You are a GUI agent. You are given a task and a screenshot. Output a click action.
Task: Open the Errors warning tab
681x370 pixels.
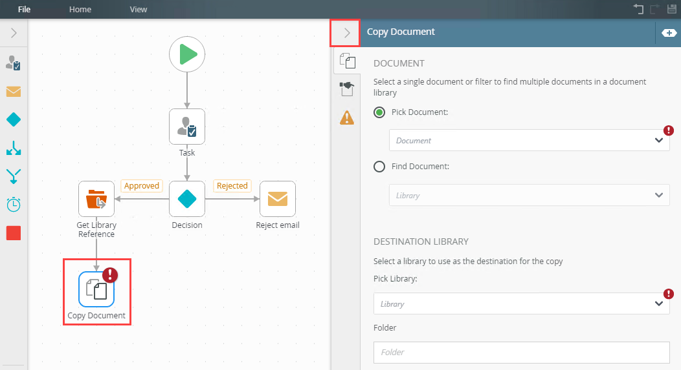(347, 118)
